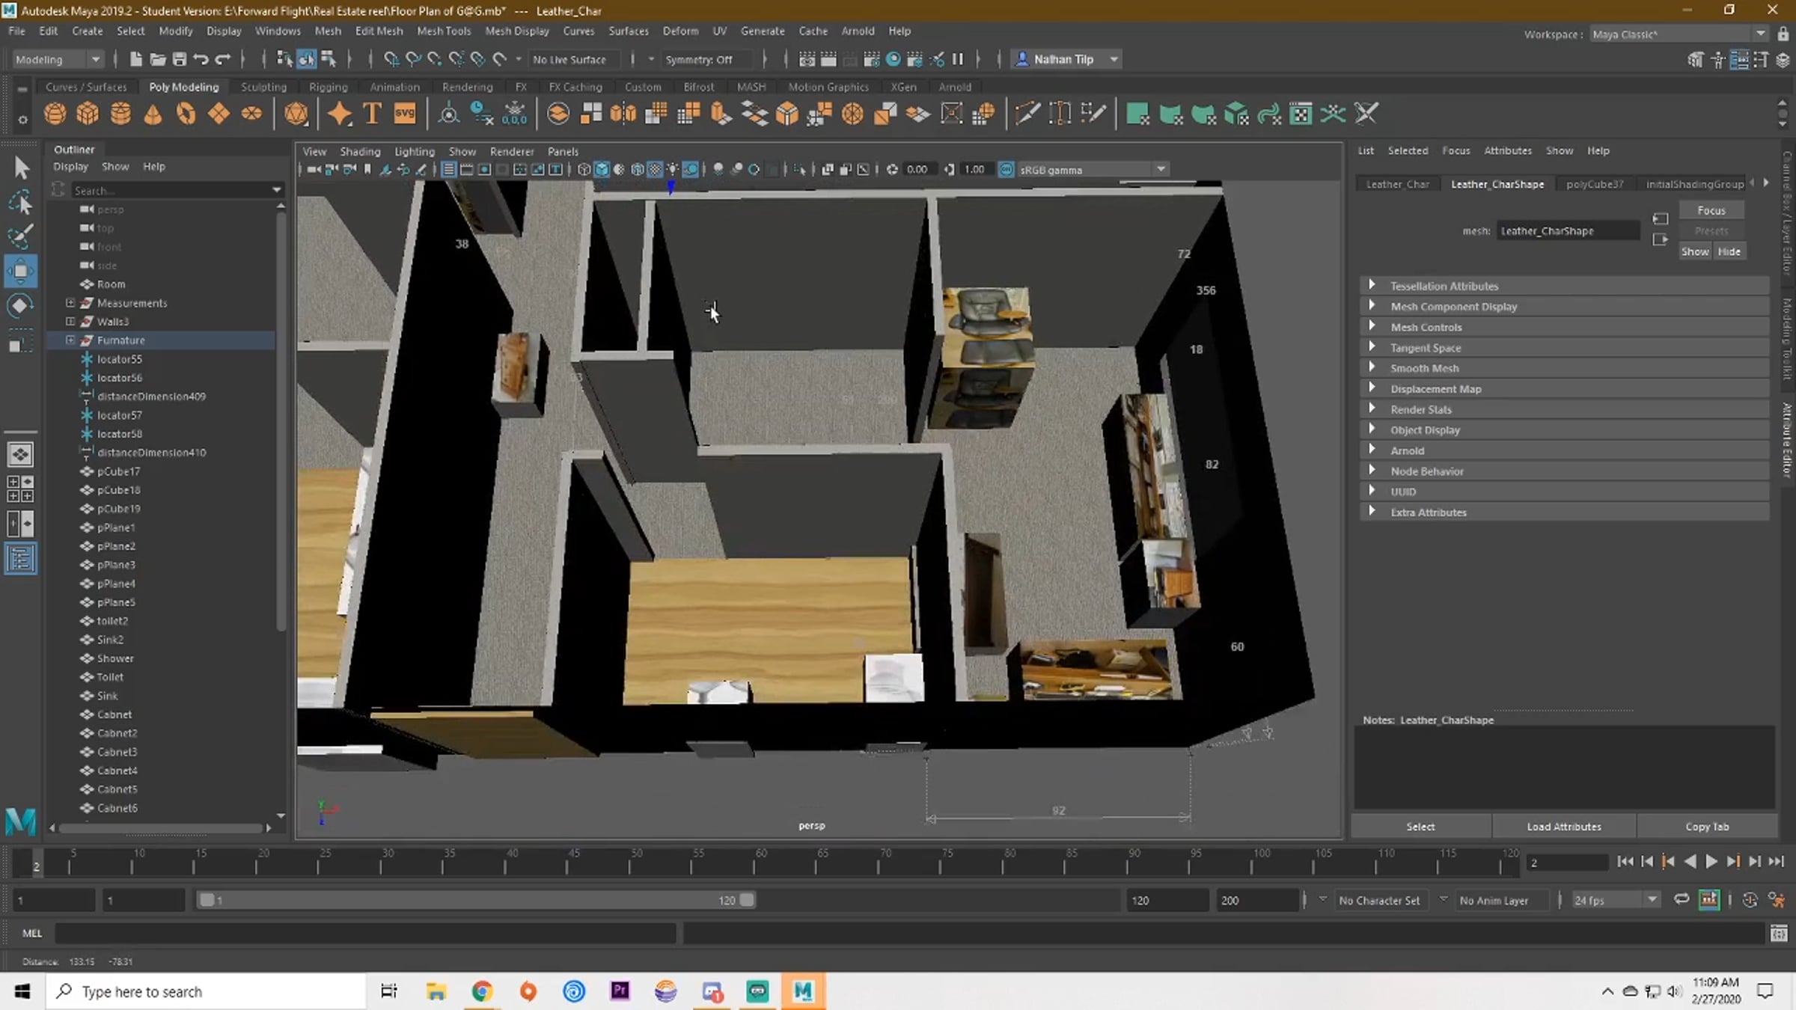Image resolution: width=1796 pixels, height=1010 pixels.
Task: Click the polygon cube shelf icon
Action: (x=88, y=114)
